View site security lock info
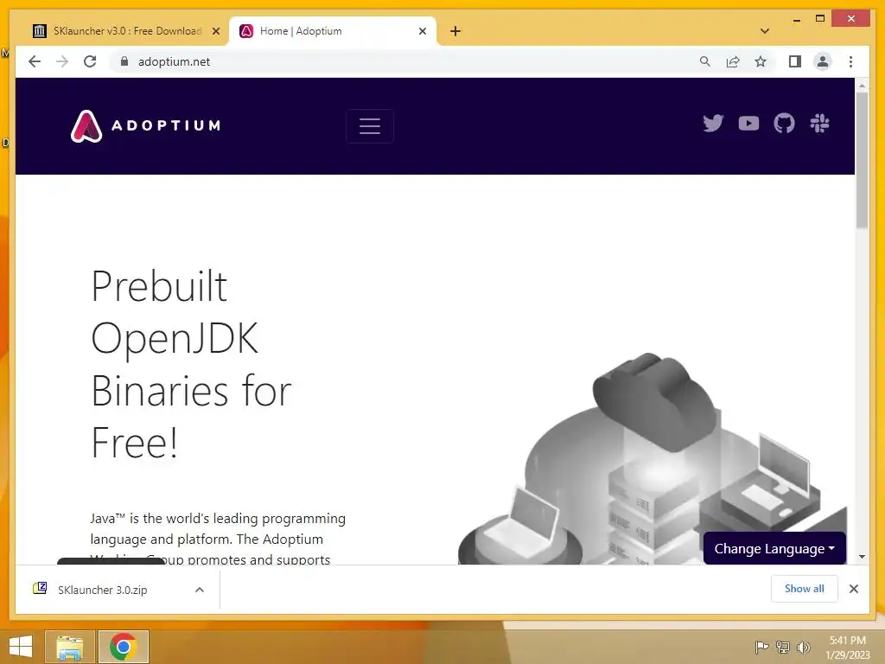 pyautogui.click(x=124, y=61)
